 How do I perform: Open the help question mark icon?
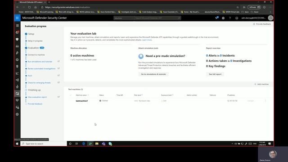[x=230, y=18]
